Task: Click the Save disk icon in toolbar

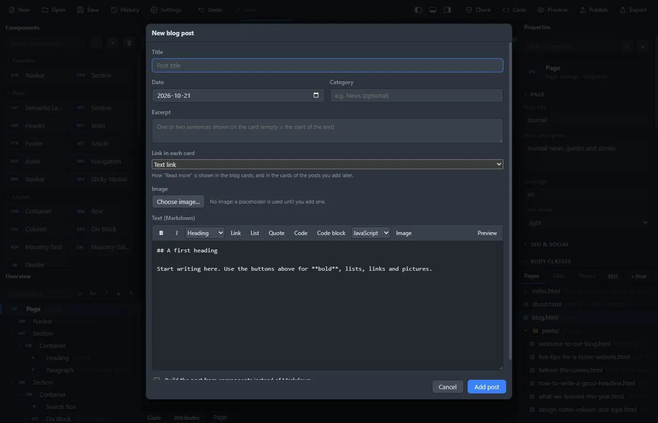Action: click(80, 10)
